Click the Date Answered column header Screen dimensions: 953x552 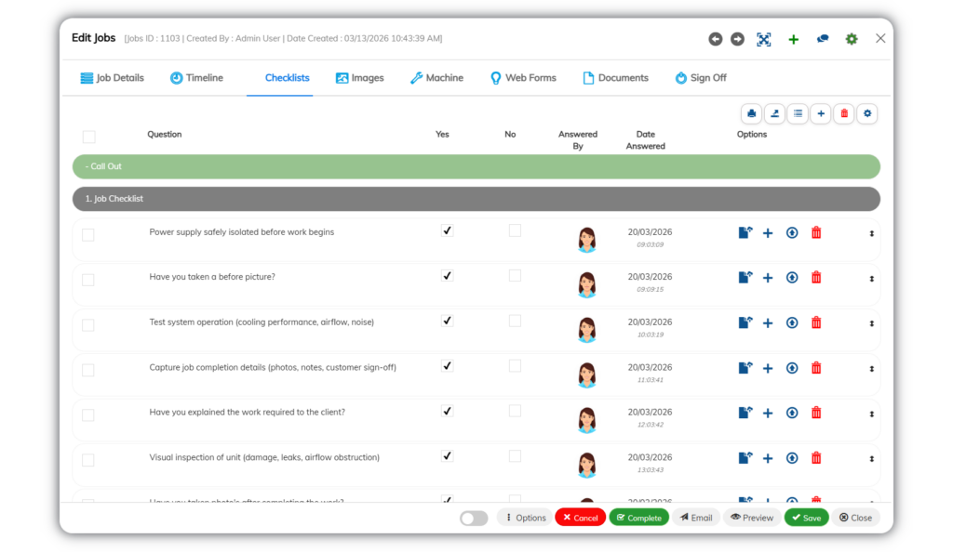[646, 140]
